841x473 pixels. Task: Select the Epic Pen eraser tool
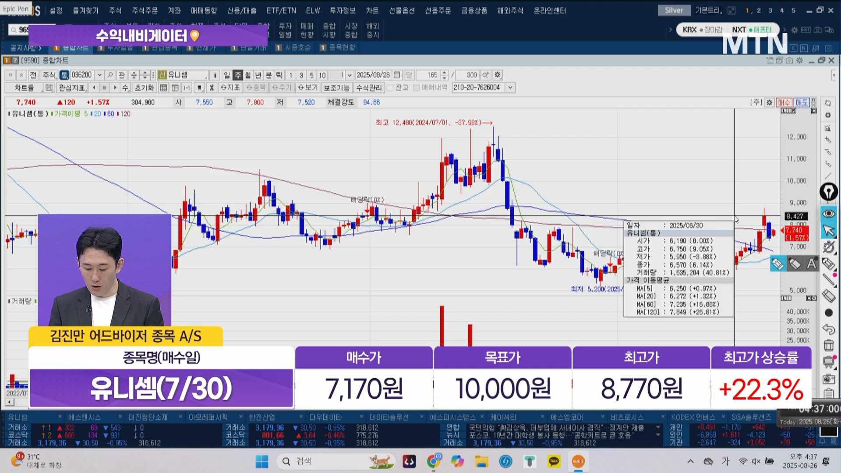[828, 296]
